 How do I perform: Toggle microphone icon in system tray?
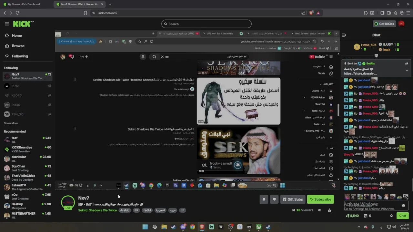(373, 227)
